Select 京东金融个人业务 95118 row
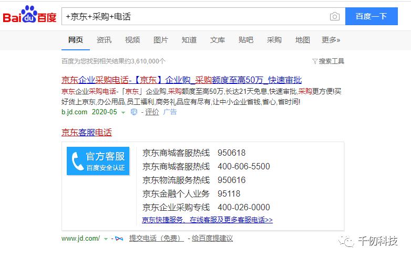Image resolution: width=411 pixels, height=259 pixels. (191, 193)
